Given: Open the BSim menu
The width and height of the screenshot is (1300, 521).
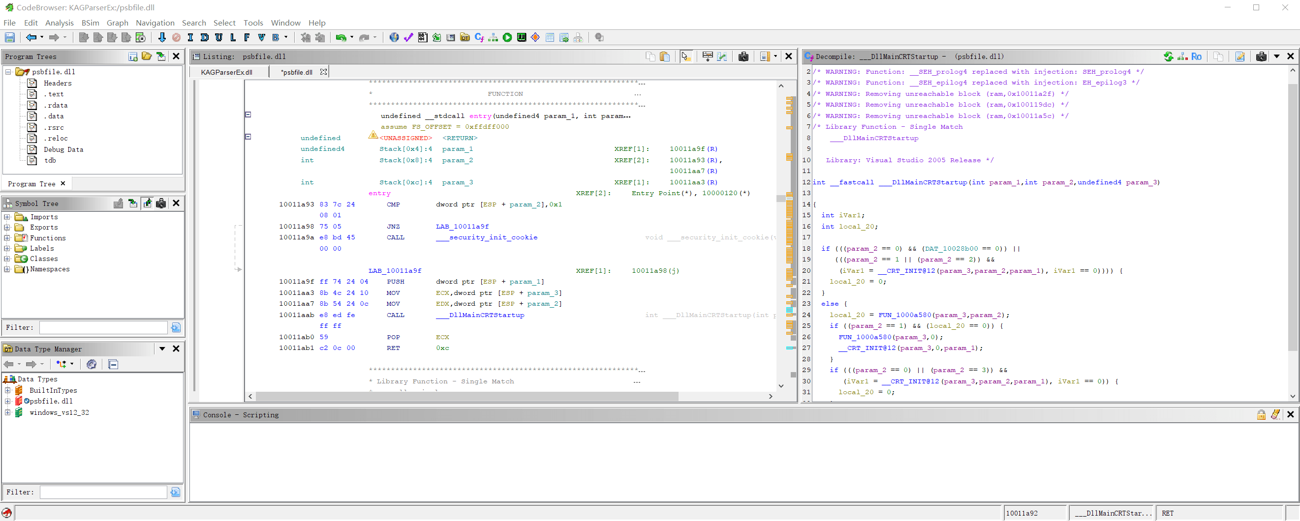Looking at the screenshot, I should (91, 23).
